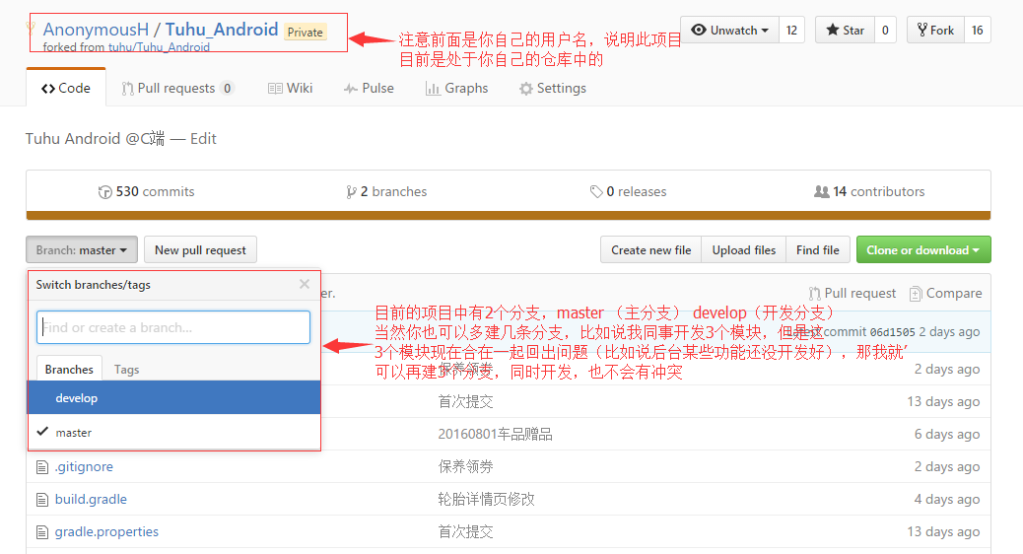Toggle the Branch: master dropdown
This screenshot has height=554, width=1023.
point(82,250)
